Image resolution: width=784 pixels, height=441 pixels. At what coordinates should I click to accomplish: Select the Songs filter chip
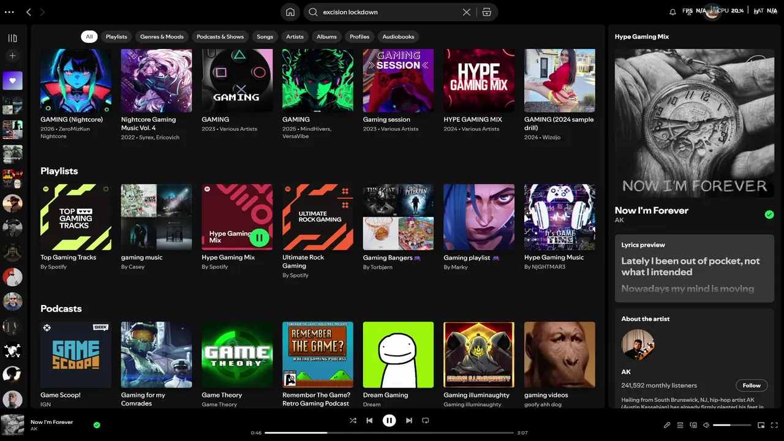(x=265, y=37)
